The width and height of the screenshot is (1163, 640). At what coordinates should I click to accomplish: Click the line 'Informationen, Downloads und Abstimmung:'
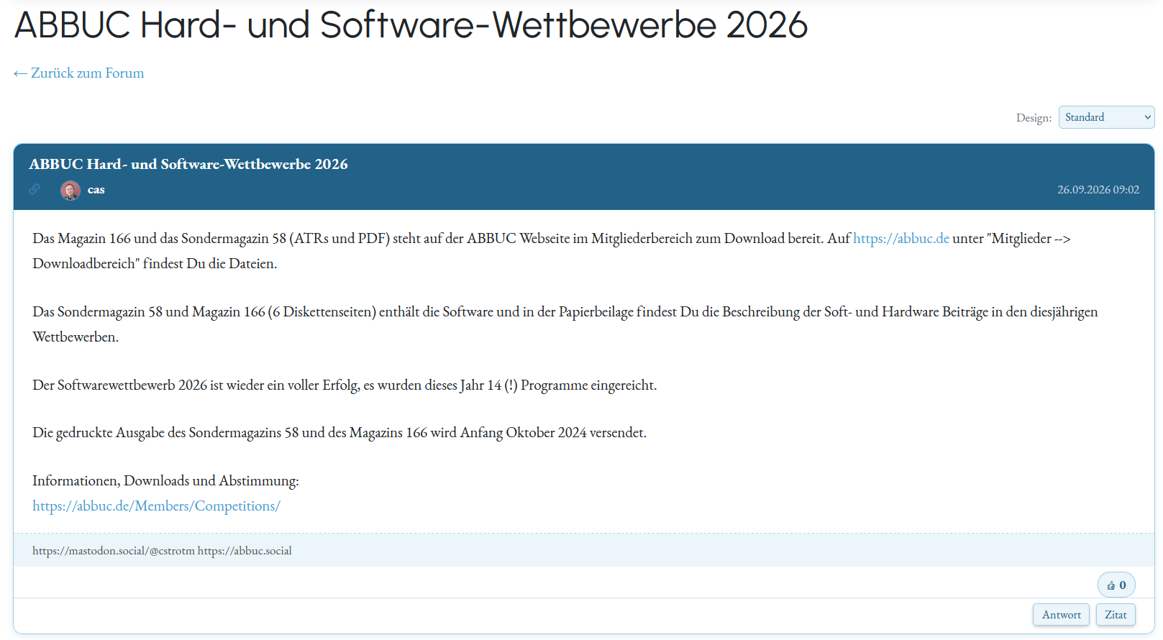point(165,481)
